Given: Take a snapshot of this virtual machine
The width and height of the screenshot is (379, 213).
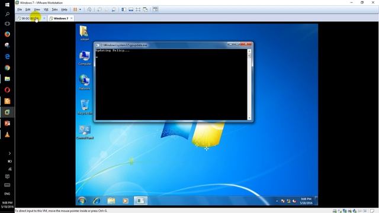Looking at the screenshot, I should tap(99, 9).
